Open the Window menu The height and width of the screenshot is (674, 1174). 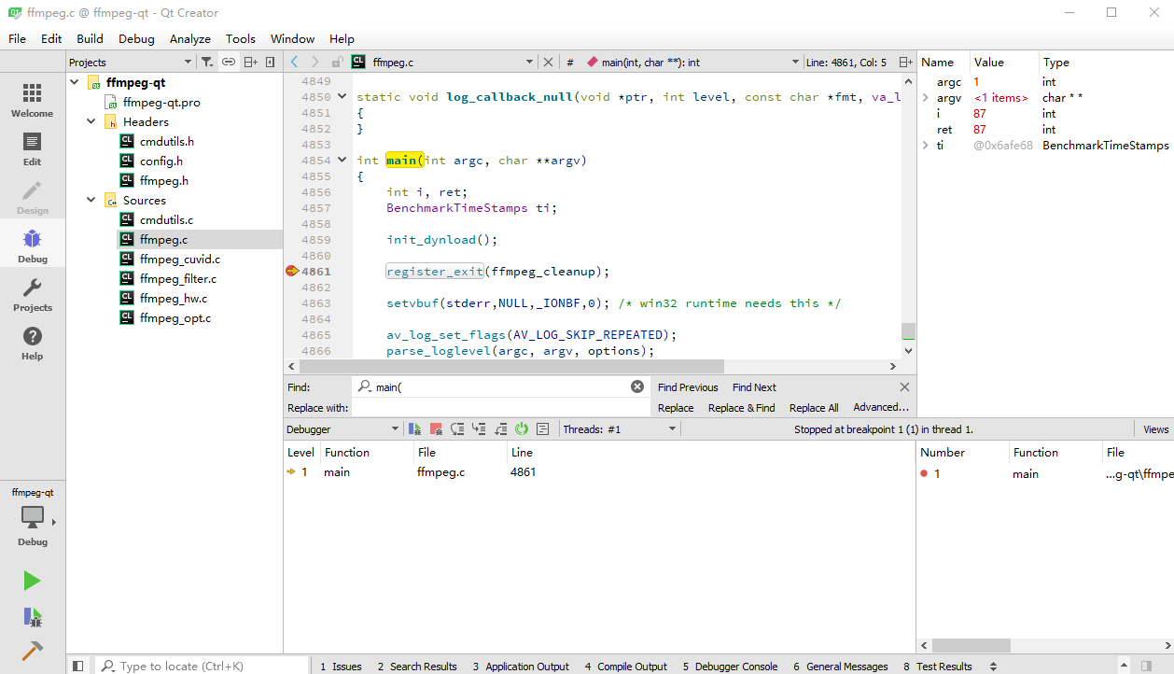pos(293,38)
